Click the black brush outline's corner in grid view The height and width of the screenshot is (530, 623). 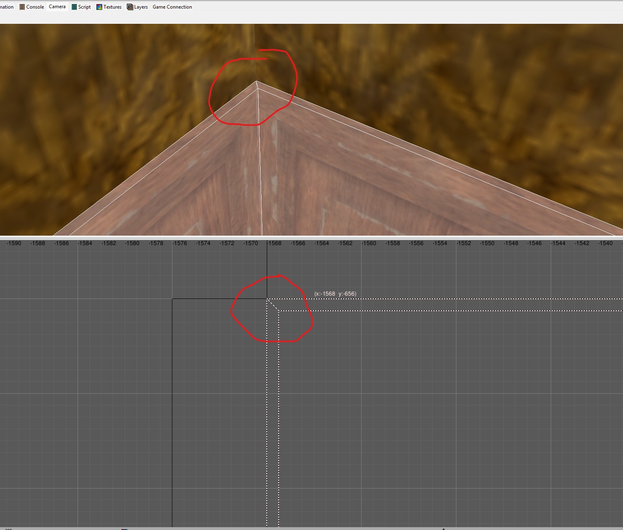click(172, 299)
